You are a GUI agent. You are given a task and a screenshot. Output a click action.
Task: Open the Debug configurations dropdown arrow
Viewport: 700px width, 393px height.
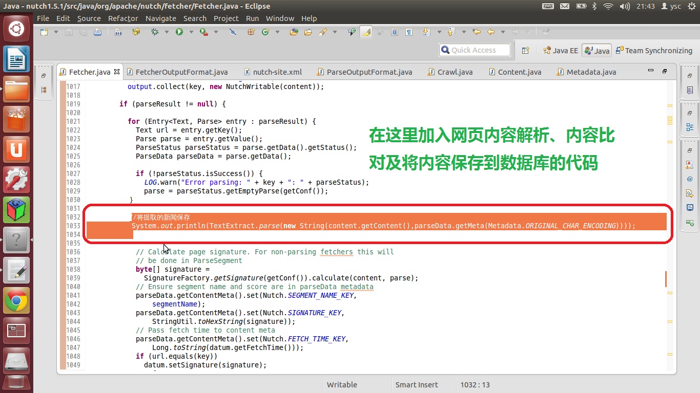point(167,32)
